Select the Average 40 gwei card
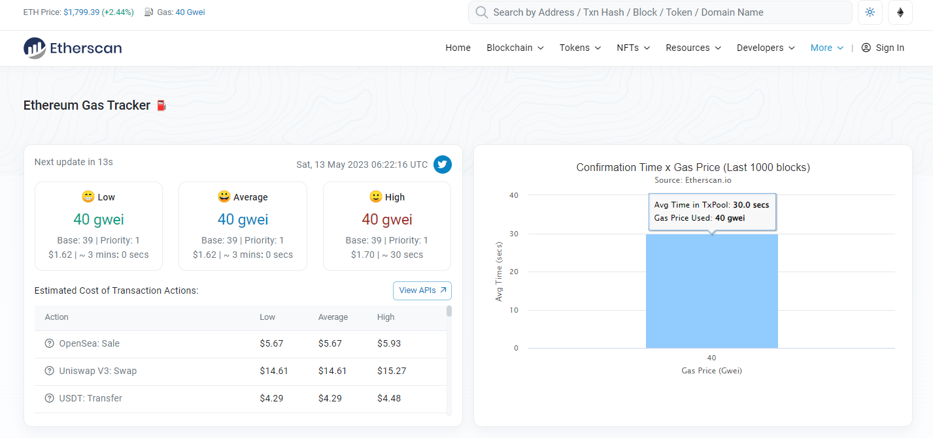 pyautogui.click(x=243, y=226)
